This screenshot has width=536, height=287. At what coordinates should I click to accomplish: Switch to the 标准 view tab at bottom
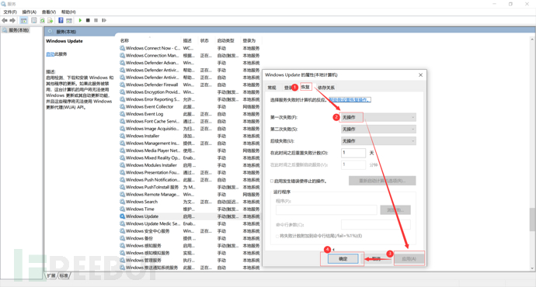(64, 275)
